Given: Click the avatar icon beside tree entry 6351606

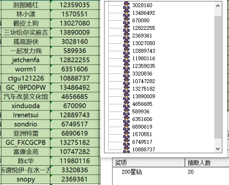Looking at the screenshot, I should (126, 119).
